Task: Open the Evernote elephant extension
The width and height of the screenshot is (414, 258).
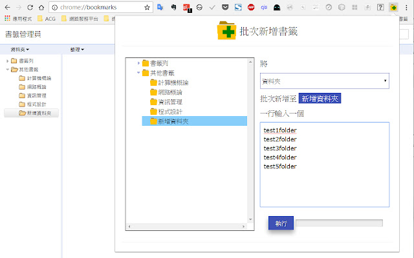Action: coord(173,7)
